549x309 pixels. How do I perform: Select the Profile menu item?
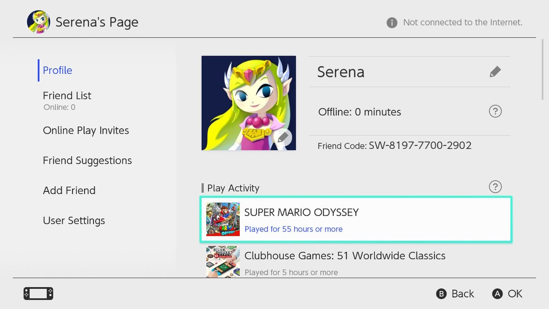click(58, 70)
